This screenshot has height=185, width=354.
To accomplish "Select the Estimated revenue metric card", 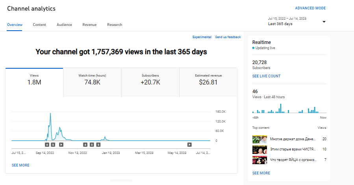I will tap(208, 82).
